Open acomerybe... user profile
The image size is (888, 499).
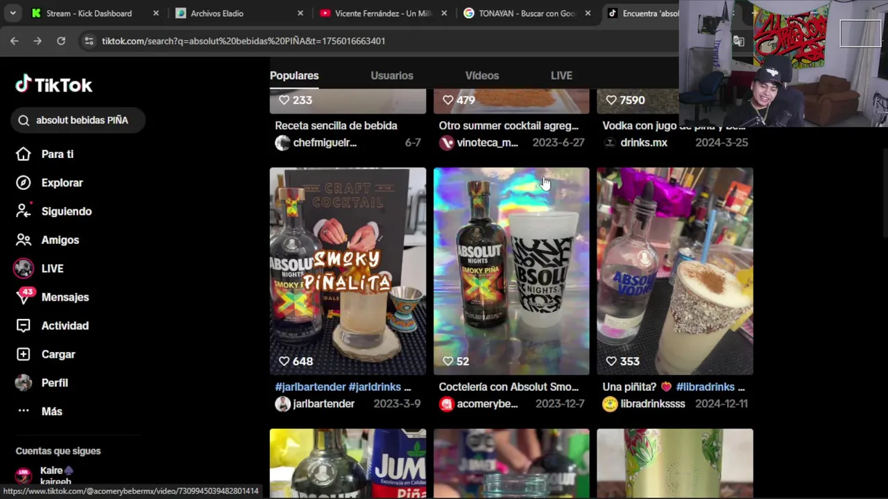pyautogui.click(x=487, y=403)
